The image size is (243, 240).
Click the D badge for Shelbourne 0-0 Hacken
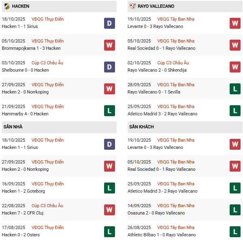(x=109, y=66)
